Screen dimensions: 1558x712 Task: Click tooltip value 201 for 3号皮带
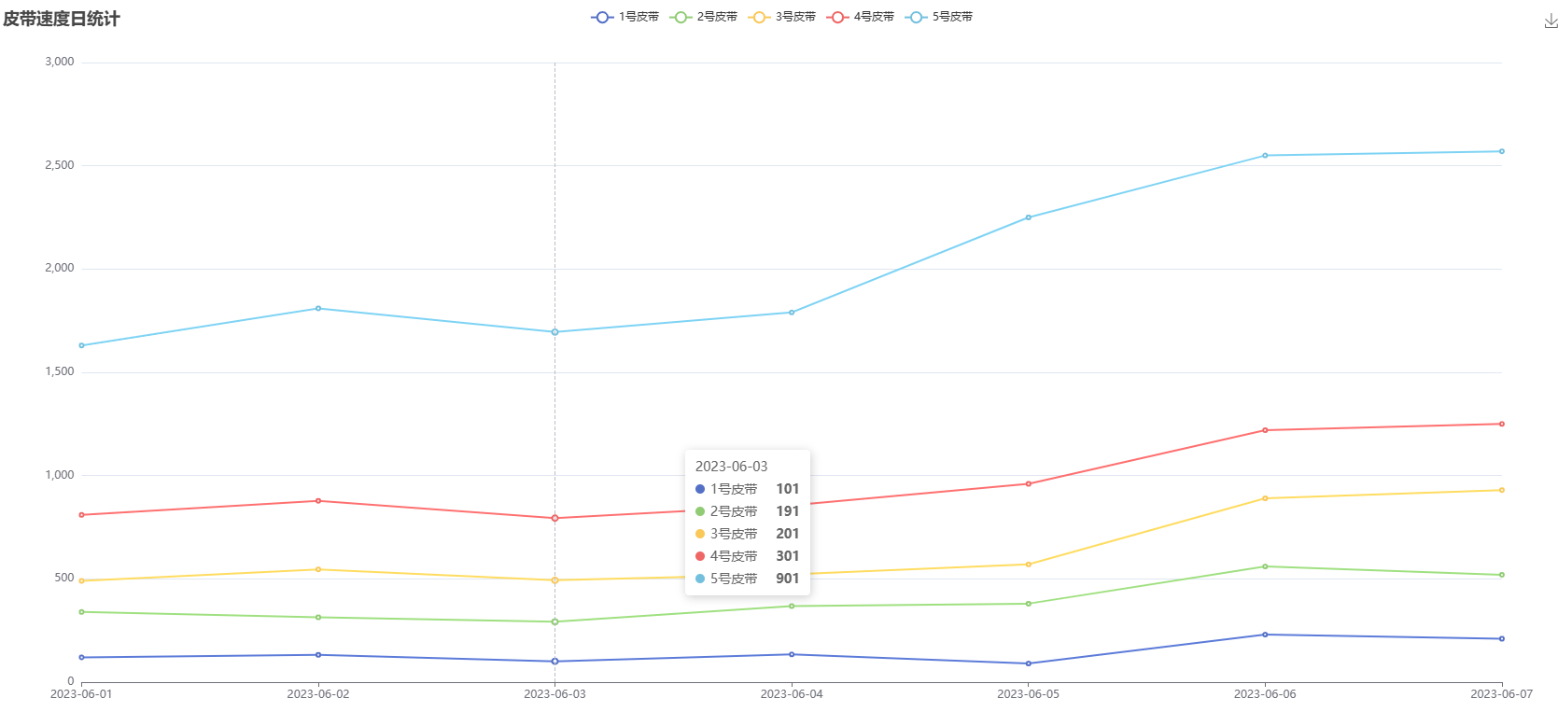(787, 534)
